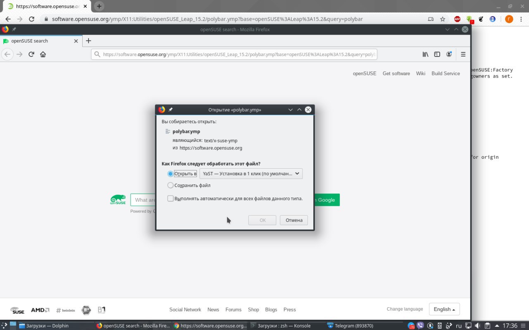Check 'Выполнять автоматически' checkbox

[x=170, y=198]
